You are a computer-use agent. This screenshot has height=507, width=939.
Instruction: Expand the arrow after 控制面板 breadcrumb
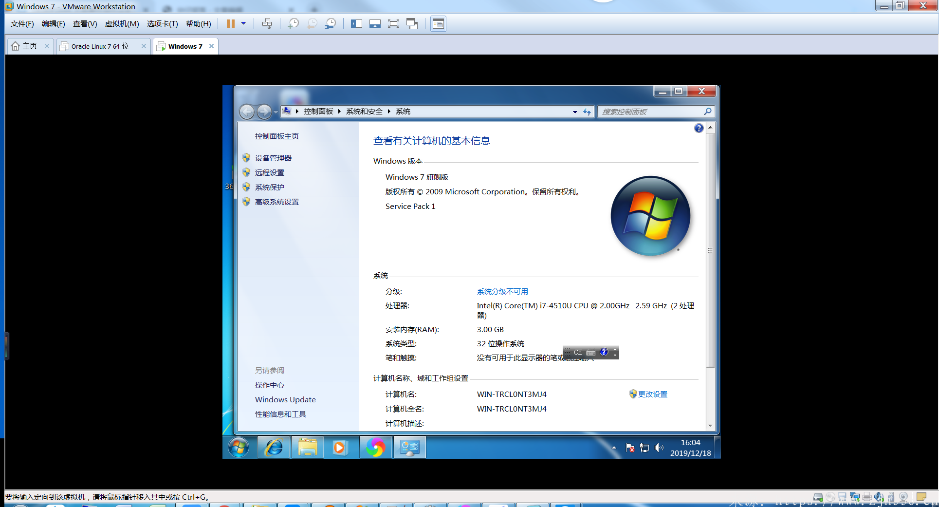point(339,112)
